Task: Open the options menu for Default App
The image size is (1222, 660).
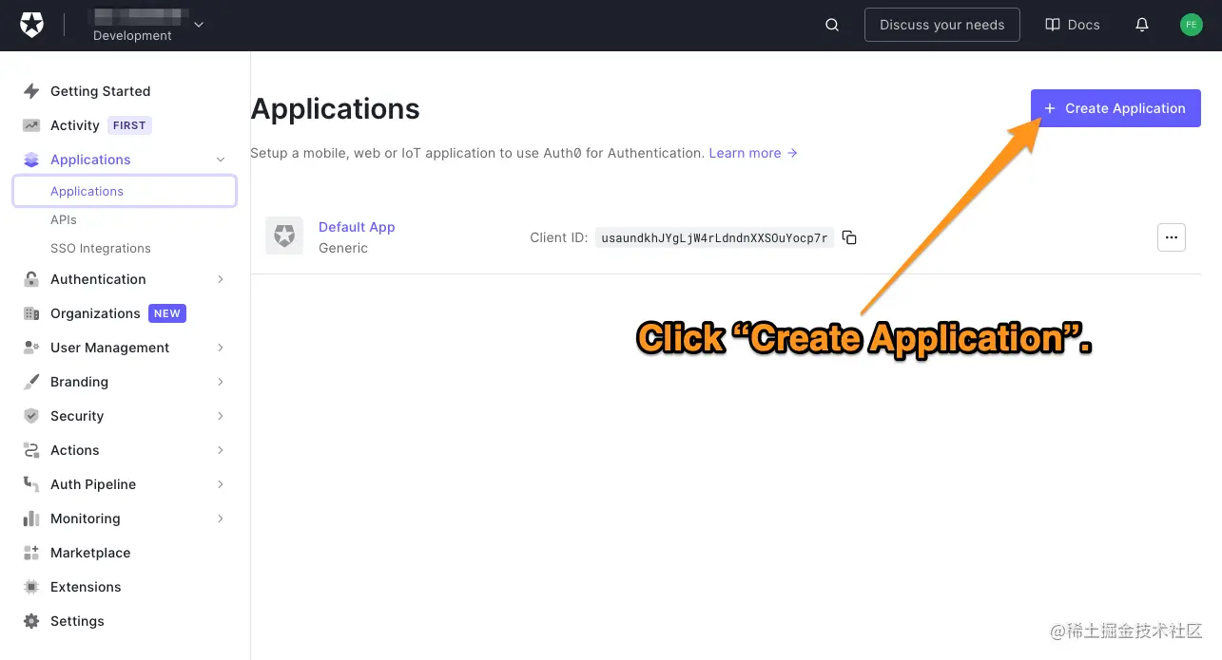Action: point(1171,237)
